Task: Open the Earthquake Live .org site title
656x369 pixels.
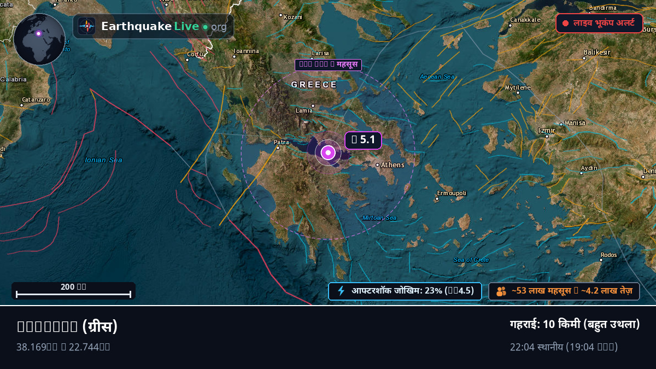Action: 164,26
